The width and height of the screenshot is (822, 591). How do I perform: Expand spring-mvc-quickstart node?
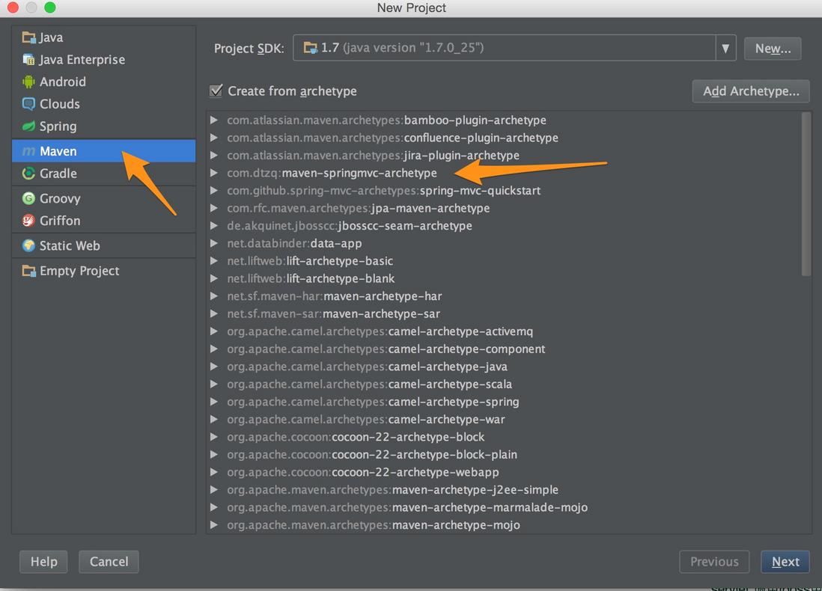[214, 191]
